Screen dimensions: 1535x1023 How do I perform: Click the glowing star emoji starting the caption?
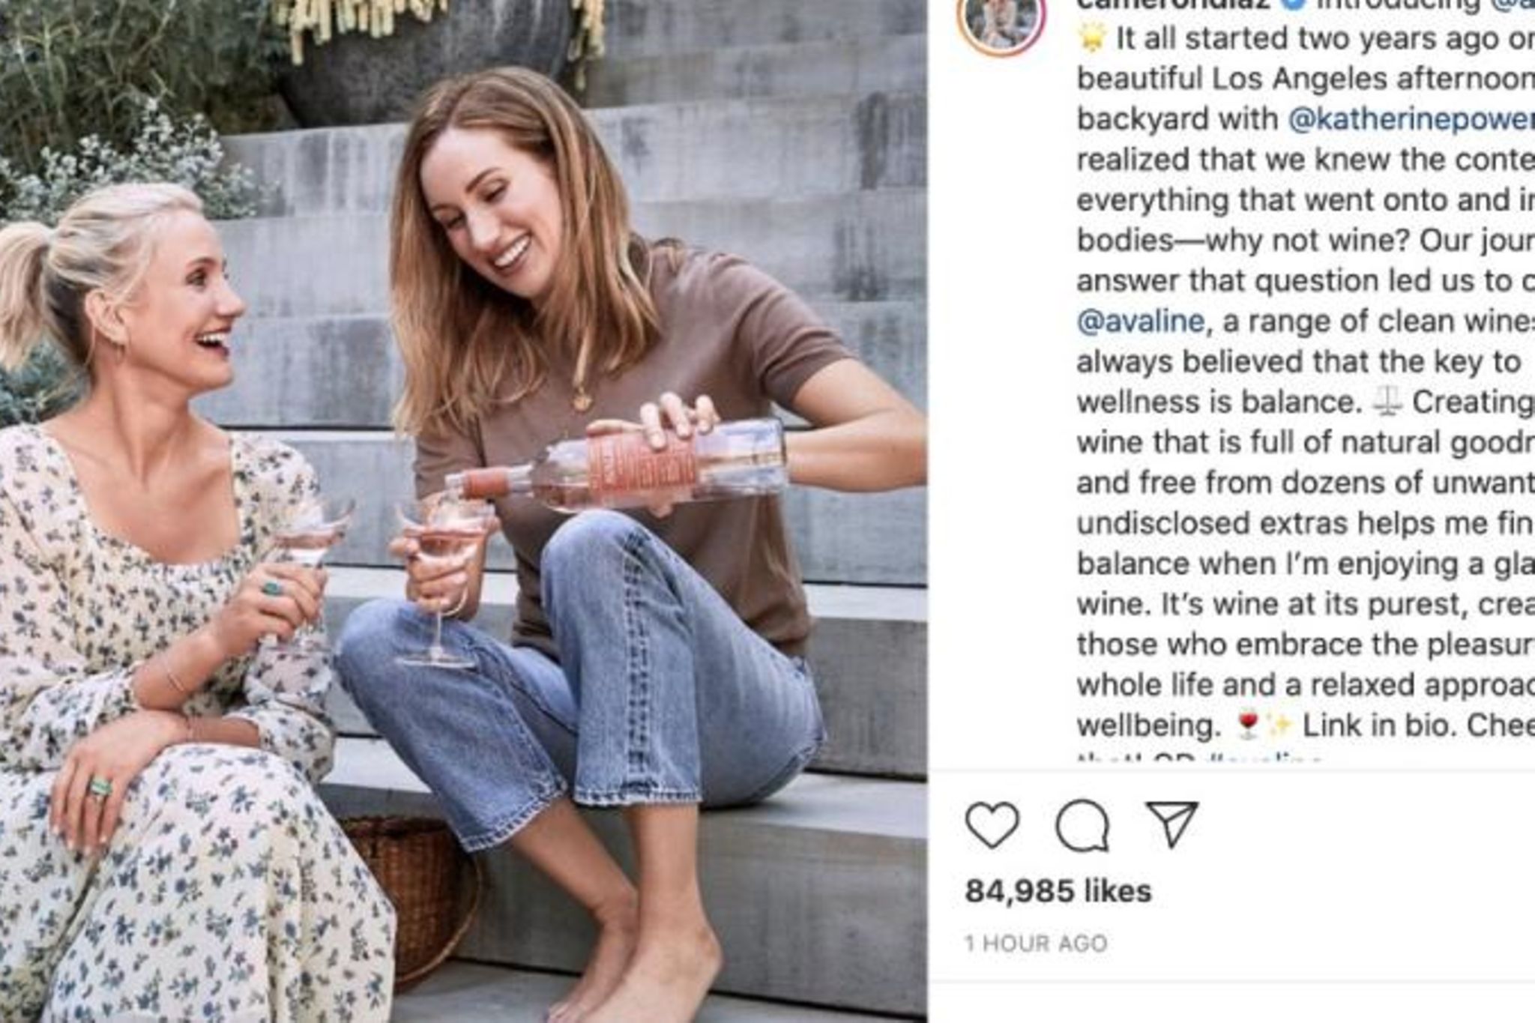[x=1093, y=39]
